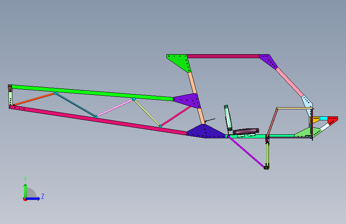Select the white diagonal tube under red gusset
Image resolution: width=346 pixels, height=224 pixels.
(325, 127)
